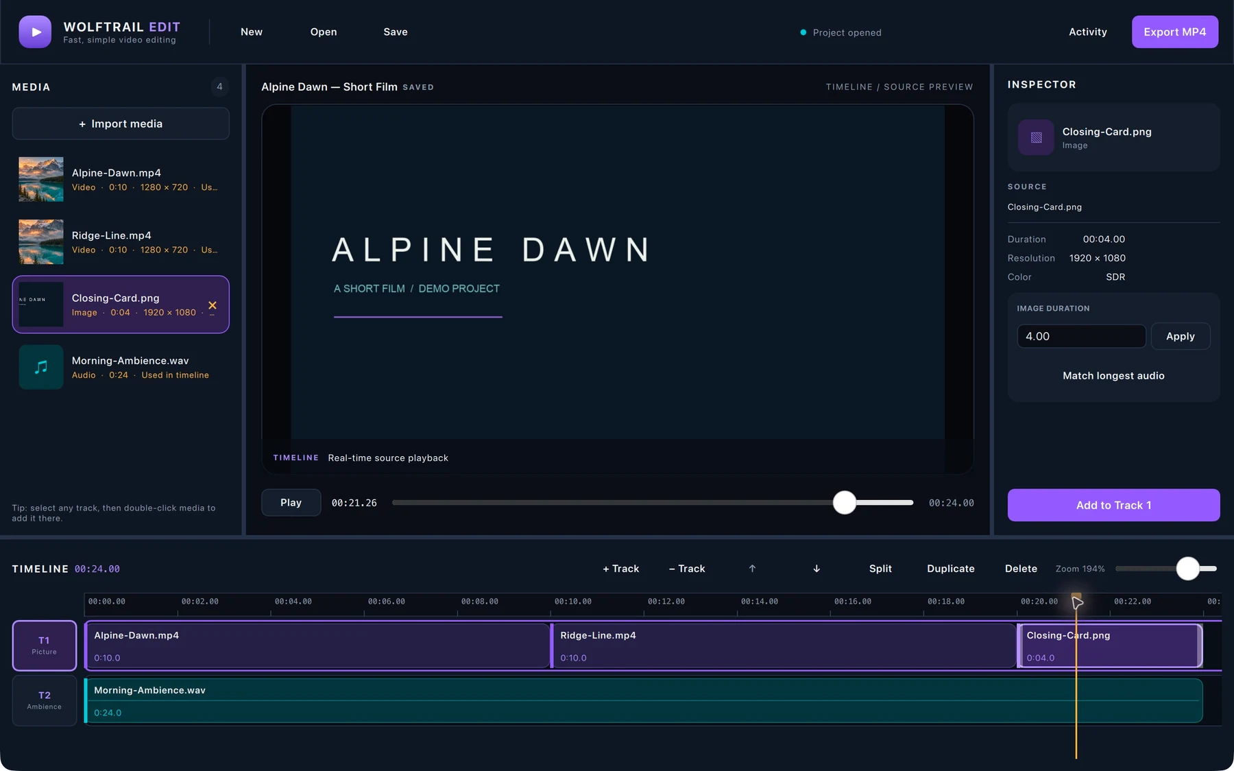Click Match longest audio
1234x771 pixels.
coord(1113,376)
